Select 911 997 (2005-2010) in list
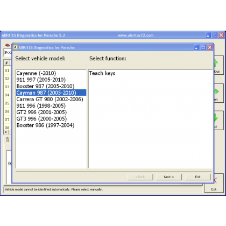This screenshot has width=226, height=226. click(51, 80)
